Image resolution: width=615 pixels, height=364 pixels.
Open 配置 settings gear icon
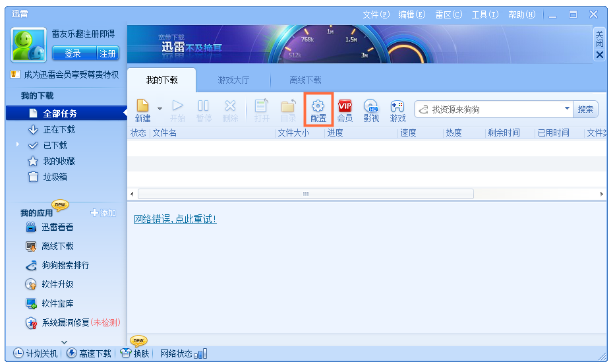pos(318,111)
